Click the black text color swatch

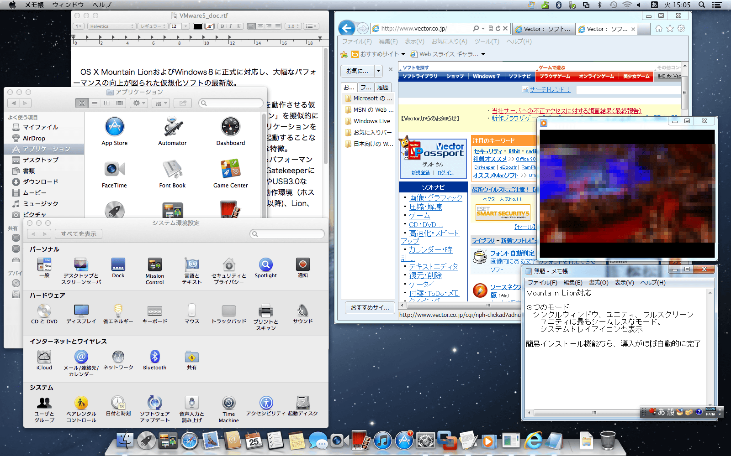[x=197, y=26]
